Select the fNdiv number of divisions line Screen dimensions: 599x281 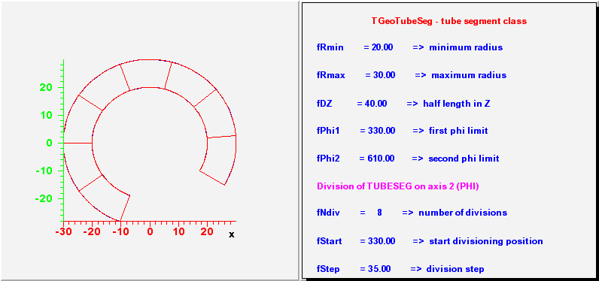[412, 213]
